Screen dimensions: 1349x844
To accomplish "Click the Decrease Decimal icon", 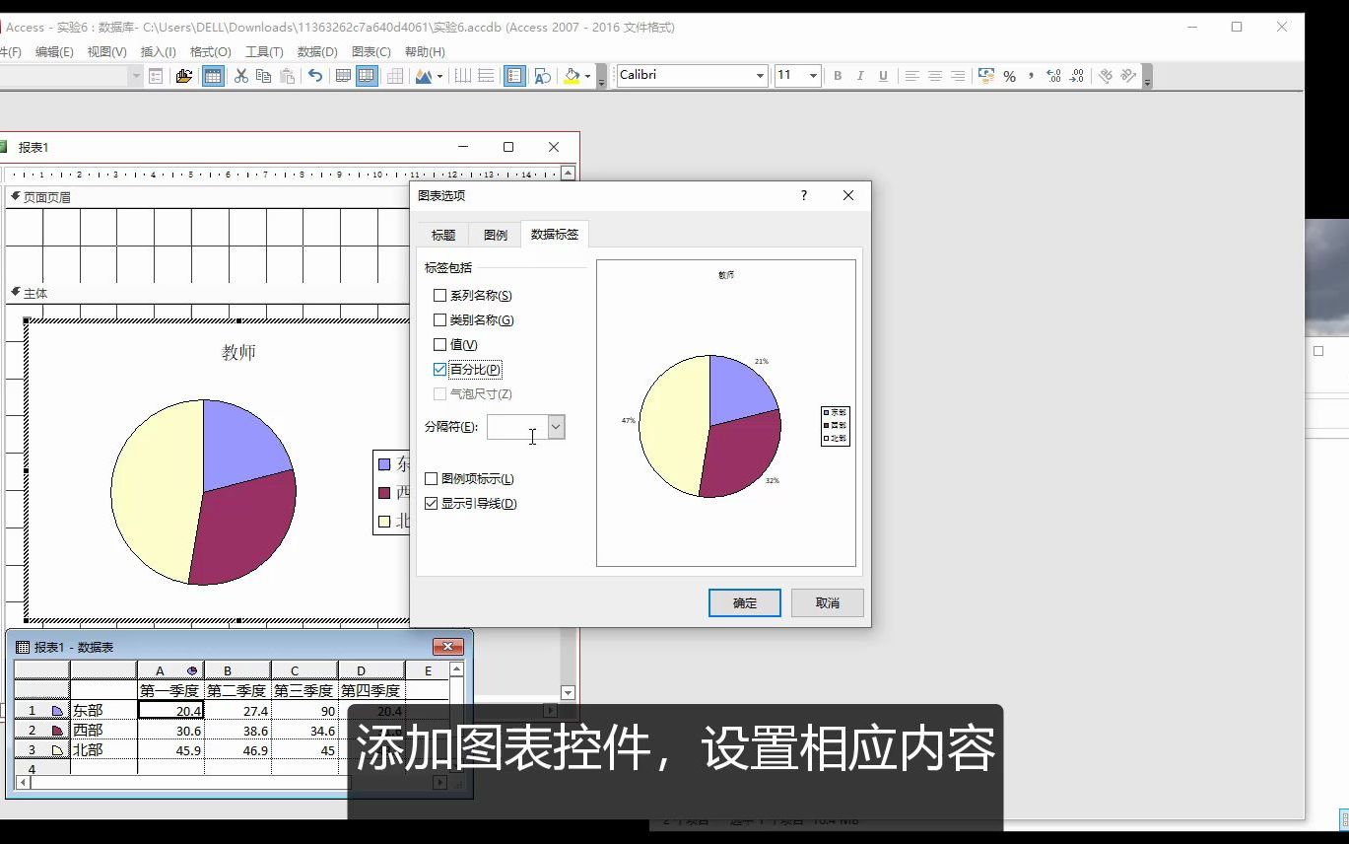I will 1077,76.
